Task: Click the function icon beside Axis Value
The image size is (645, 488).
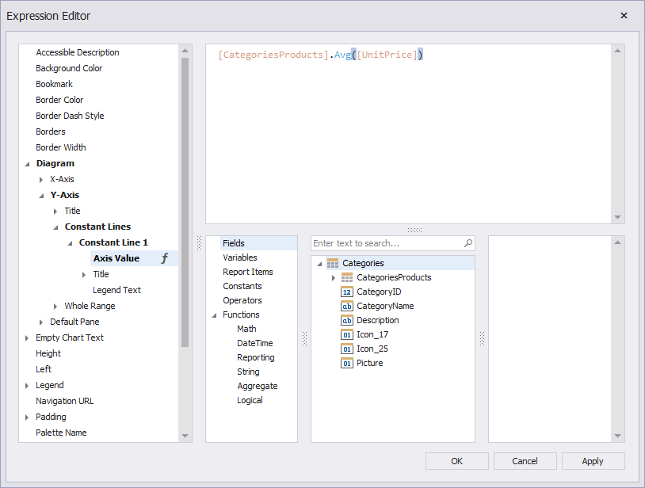Action: tap(165, 258)
